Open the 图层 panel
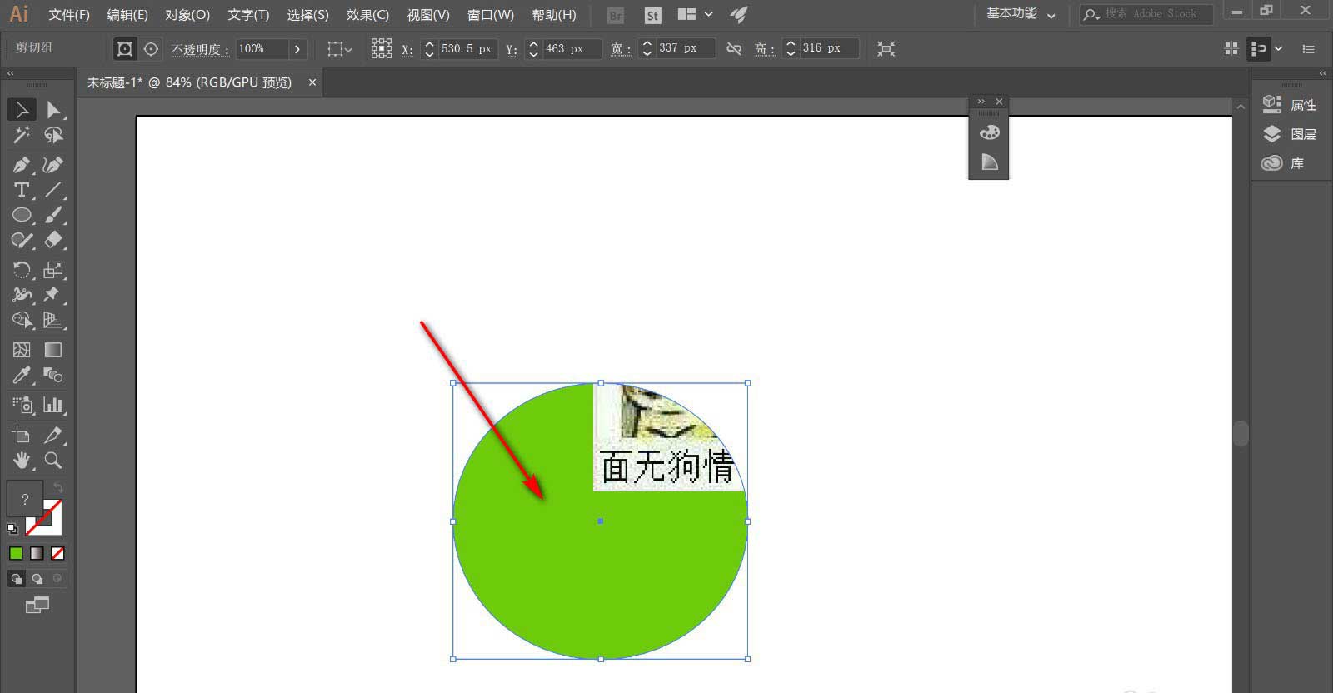The image size is (1333, 693). (1290, 134)
